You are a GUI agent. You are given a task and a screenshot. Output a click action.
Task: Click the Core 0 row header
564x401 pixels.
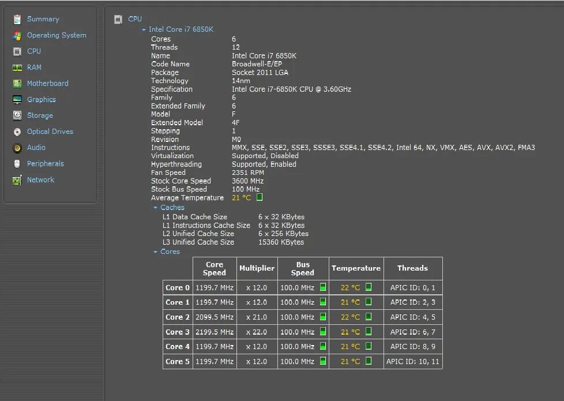[x=178, y=287]
